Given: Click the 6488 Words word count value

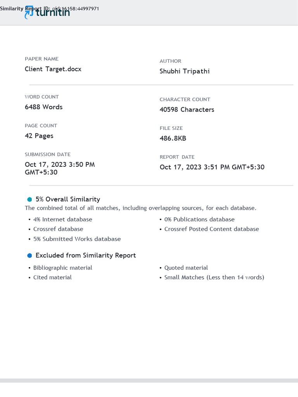Looking at the screenshot, I should pyautogui.click(x=44, y=107).
